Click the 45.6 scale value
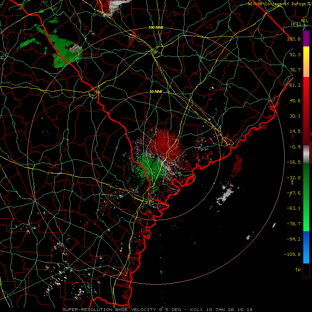312x312 pixels. click(x=295, y=101)
